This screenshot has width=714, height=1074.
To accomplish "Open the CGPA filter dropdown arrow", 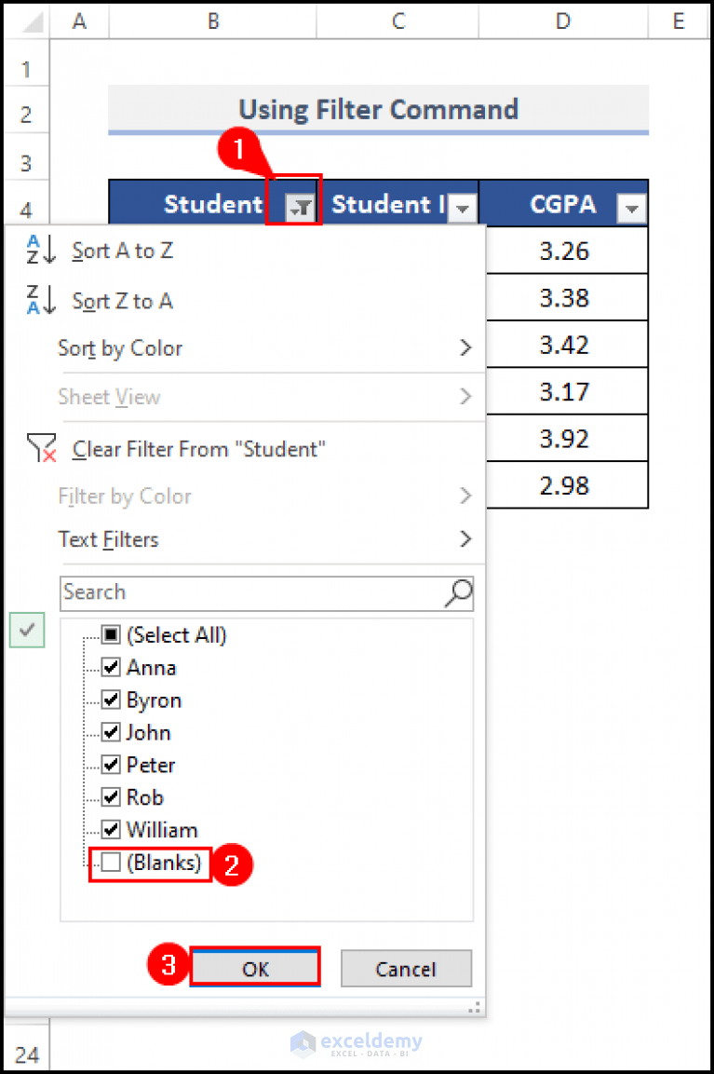I will tap(632, 207).
